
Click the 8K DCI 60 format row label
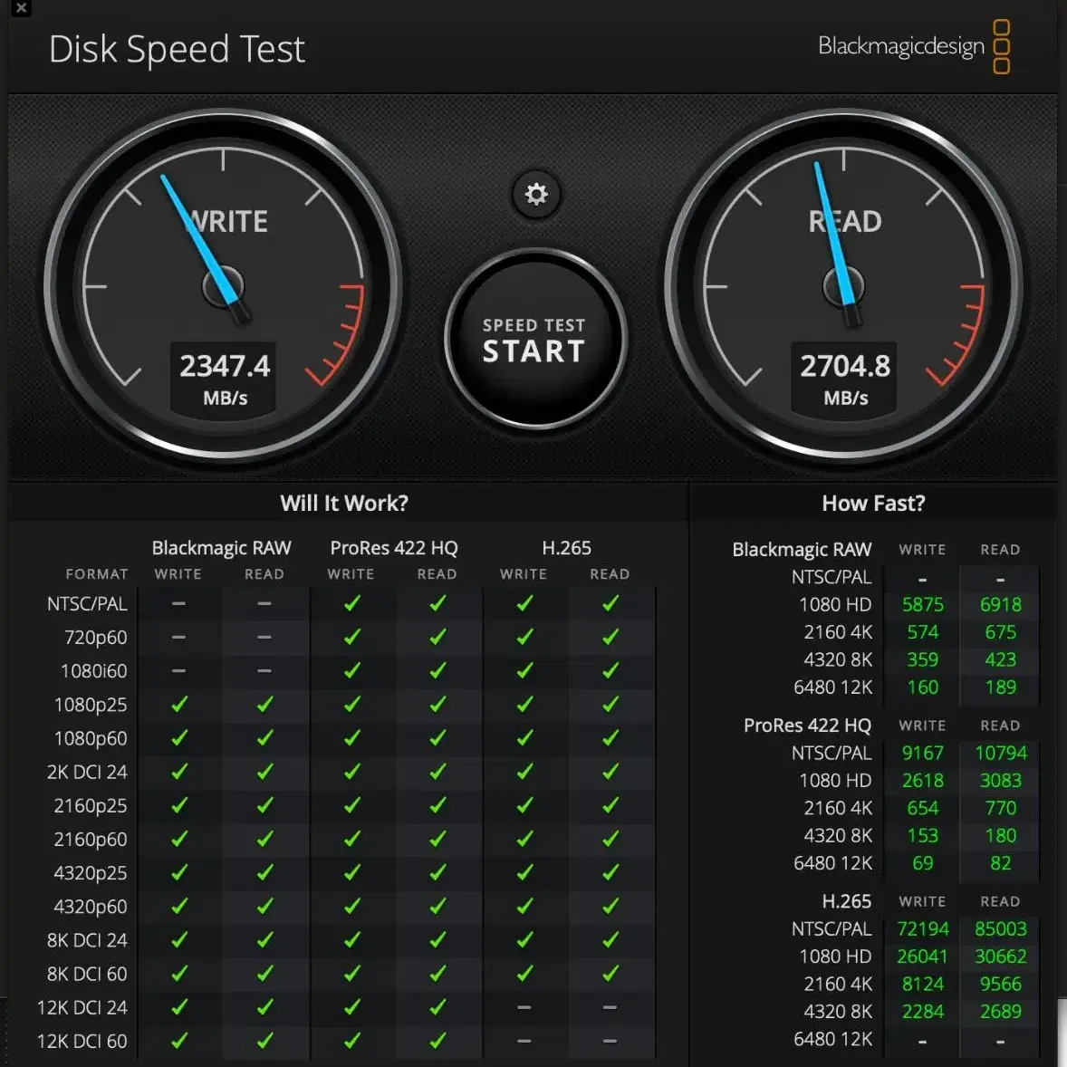tap(87, 975)
